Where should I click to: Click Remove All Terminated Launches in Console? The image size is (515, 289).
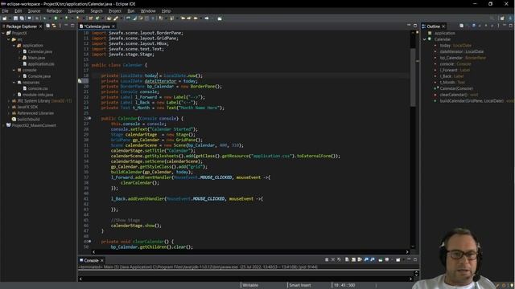click(x=339, y=260)
